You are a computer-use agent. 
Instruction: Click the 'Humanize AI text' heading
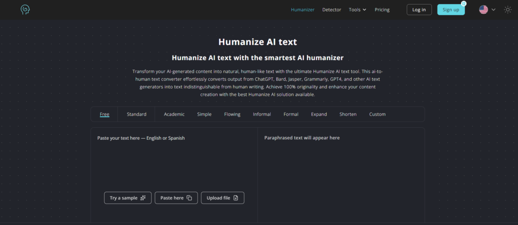click(257, 42)
